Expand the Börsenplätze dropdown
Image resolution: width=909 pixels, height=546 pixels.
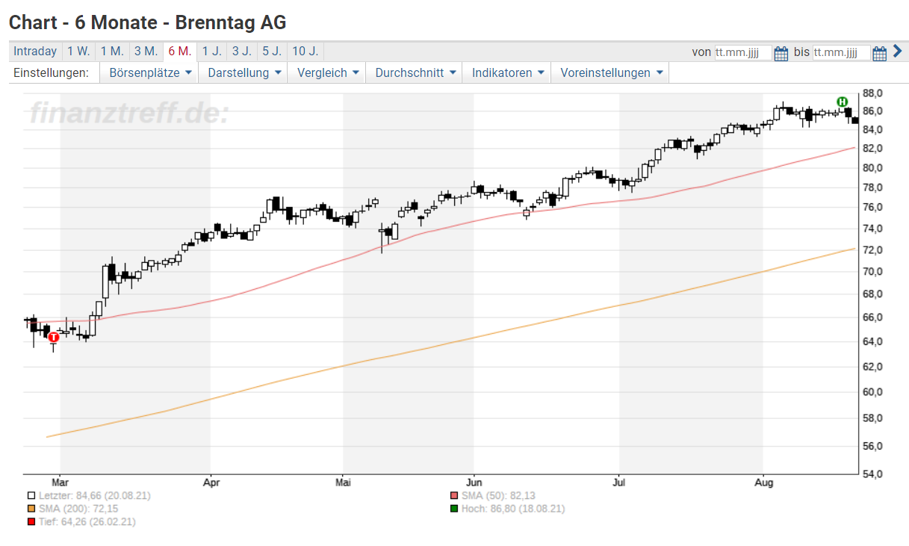coord(150,72)
